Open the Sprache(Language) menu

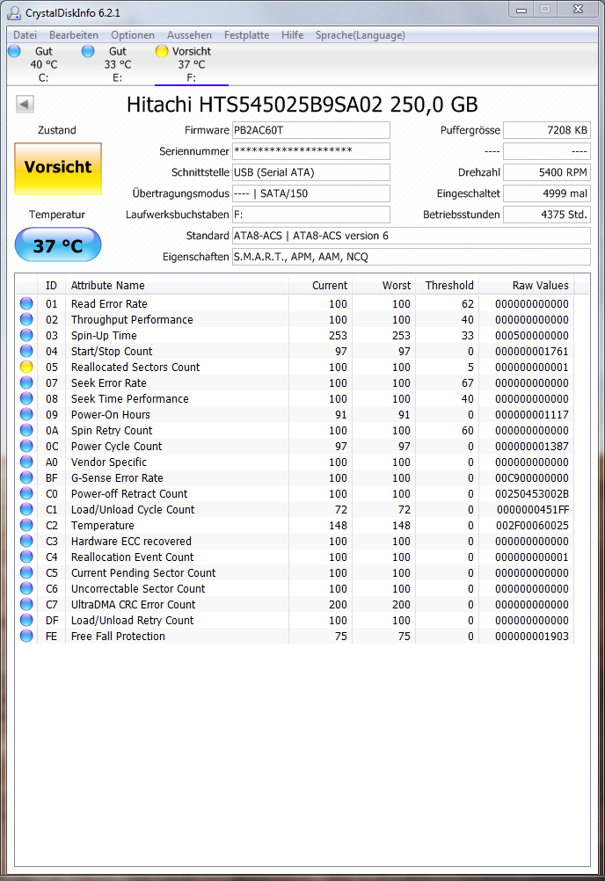(x=360, y=35)
